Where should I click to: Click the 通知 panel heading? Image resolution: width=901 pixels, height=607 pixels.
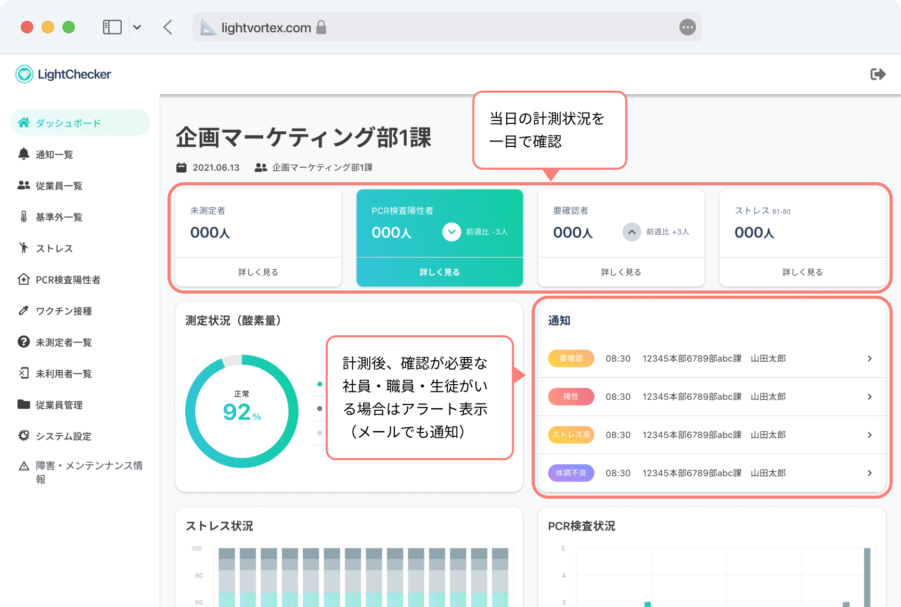(x=559, y=321)
